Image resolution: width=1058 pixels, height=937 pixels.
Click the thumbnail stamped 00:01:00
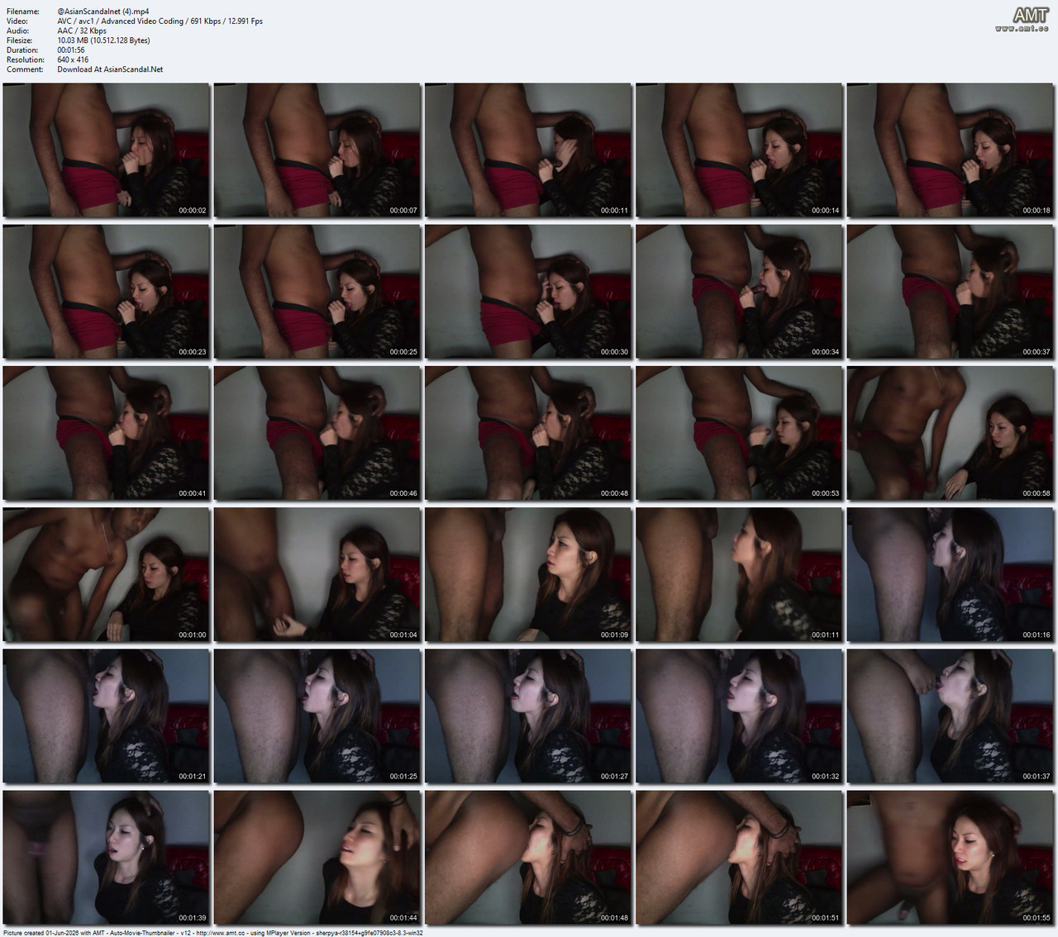pyautogui.click(x=106, y=574)
